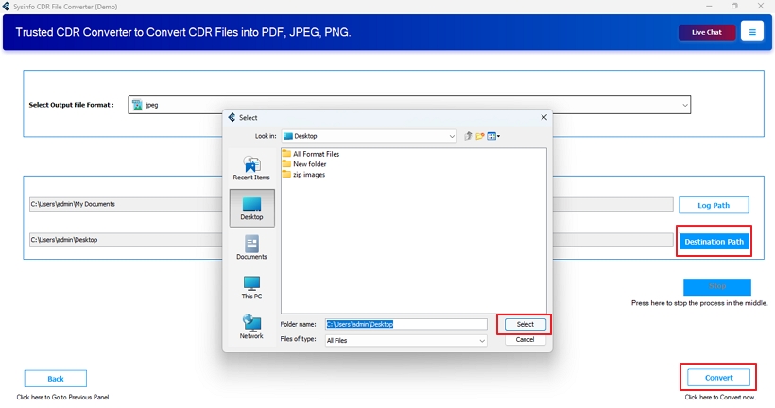Open Recent Items in dialog sidebar
The height and width of the screenshot is (408, 775).
point(251,168)
